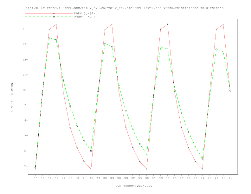Click x-axis tick label 21

(x=84, y=178)
